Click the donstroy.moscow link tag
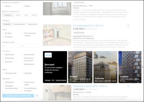144x102 pixels. [x=61, y=80]
